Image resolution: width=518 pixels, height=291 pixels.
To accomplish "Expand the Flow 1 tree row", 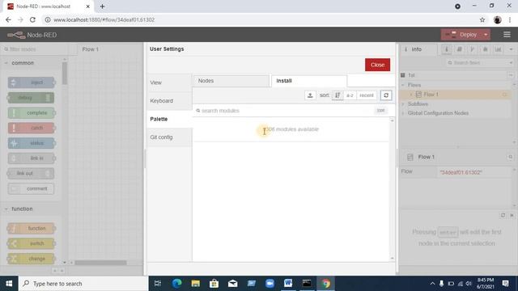I will (x=411, y=95).
